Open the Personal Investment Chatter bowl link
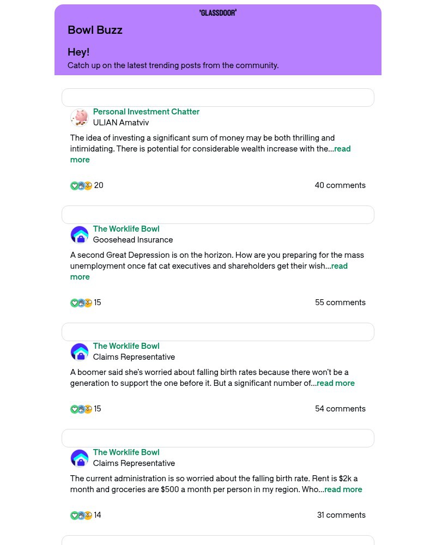Screen dimensions: 436x545 coord(146,112)
